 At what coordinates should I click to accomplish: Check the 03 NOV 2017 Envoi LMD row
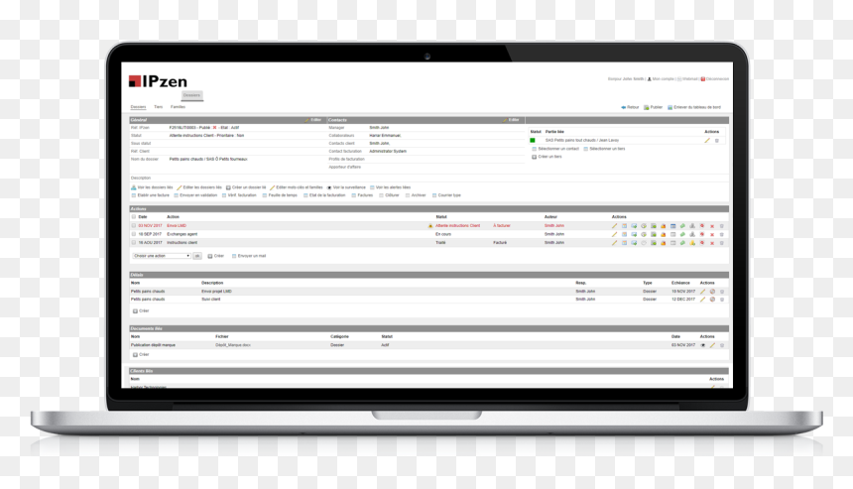(x=133, y=226)
